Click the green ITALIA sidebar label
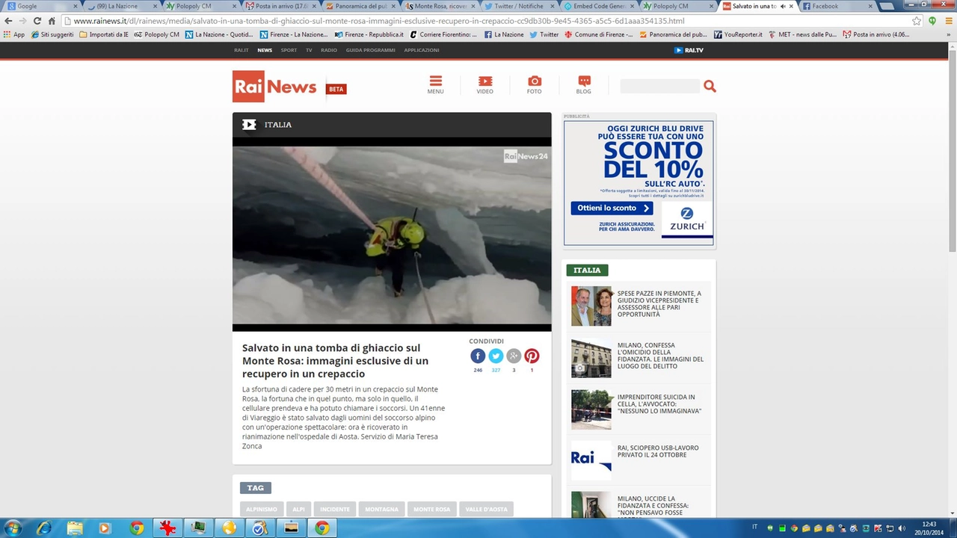Image resolution: width=957 pixels, height=538 pixels. point(587,270)
